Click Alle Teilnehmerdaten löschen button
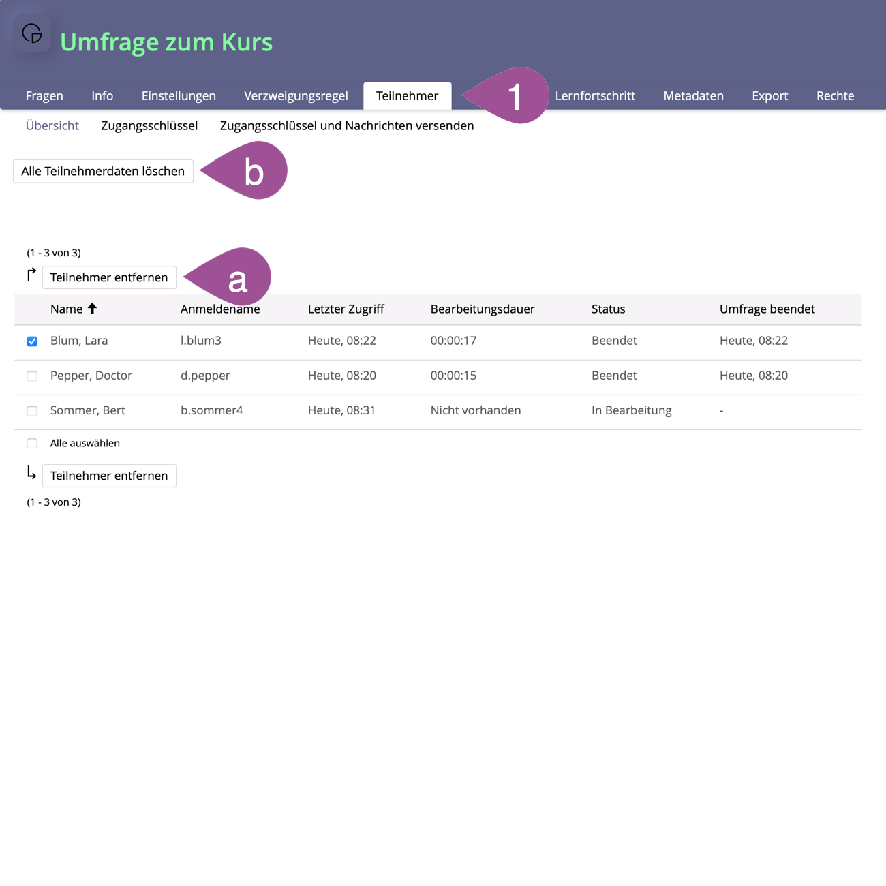Viewport: 886px width, 886px height. [x=103, y=172]
